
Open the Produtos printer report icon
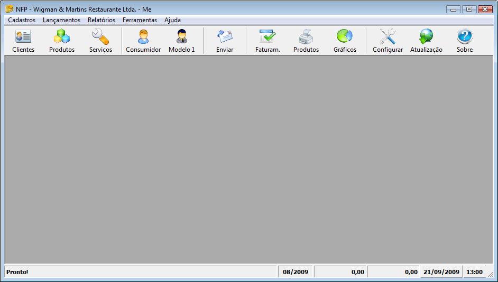pos(306,36)
